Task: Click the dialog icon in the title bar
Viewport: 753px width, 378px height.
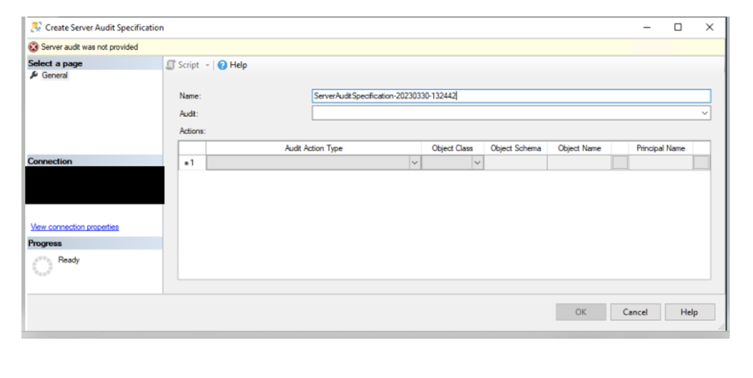Action: pos(36,27)
